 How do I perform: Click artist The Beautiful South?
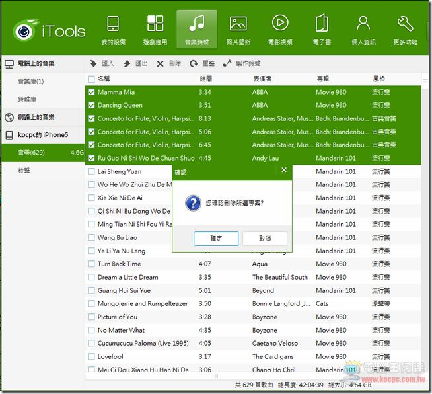click(x=280, y=278)
